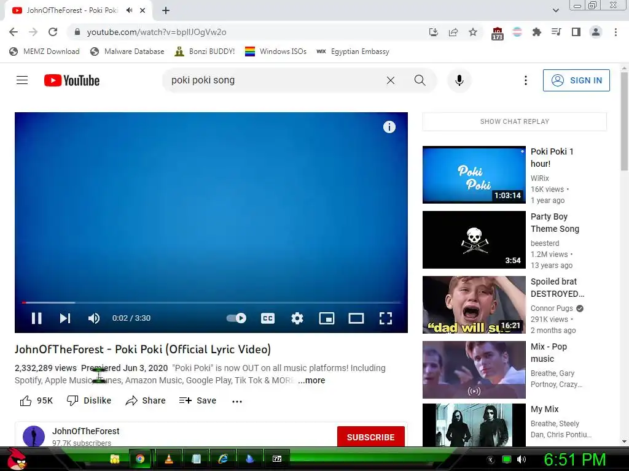The height and width of the screenshot is (471, 629).
Task: Seek along the video progress bar
Action: 211,302
